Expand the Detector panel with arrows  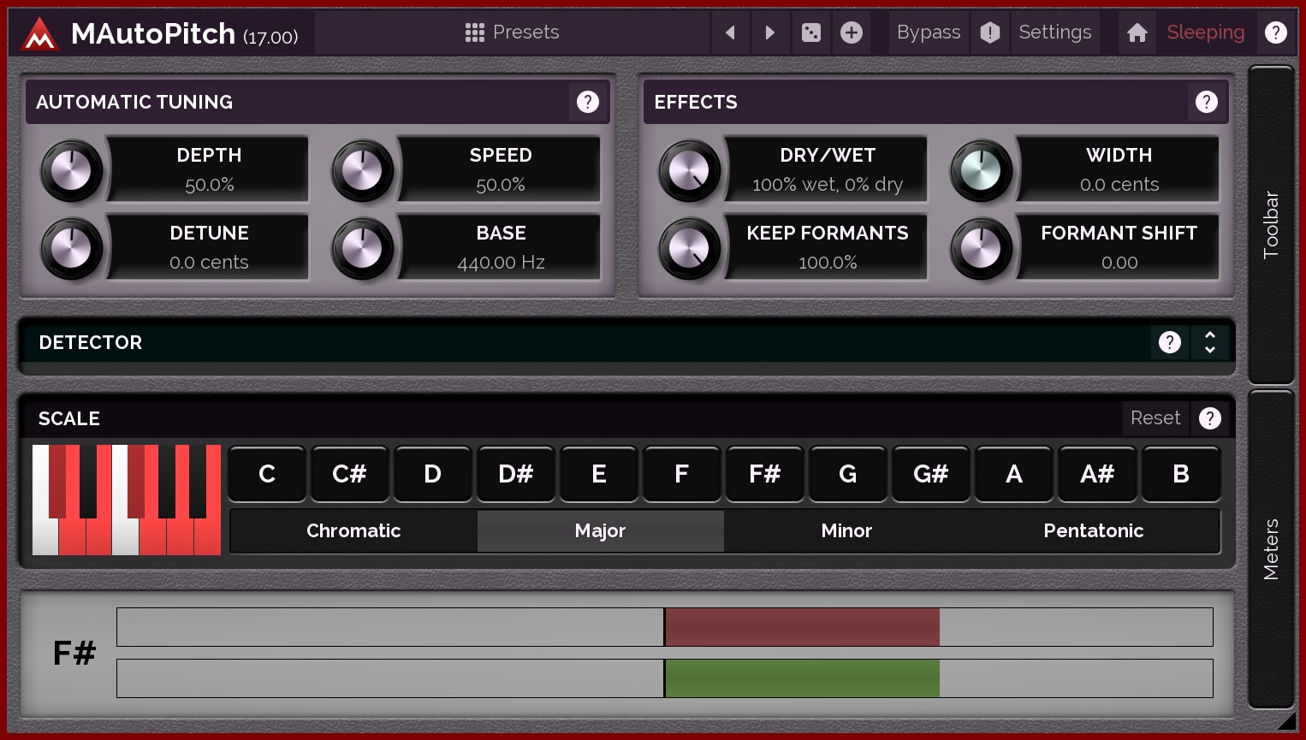[1210, 342]
